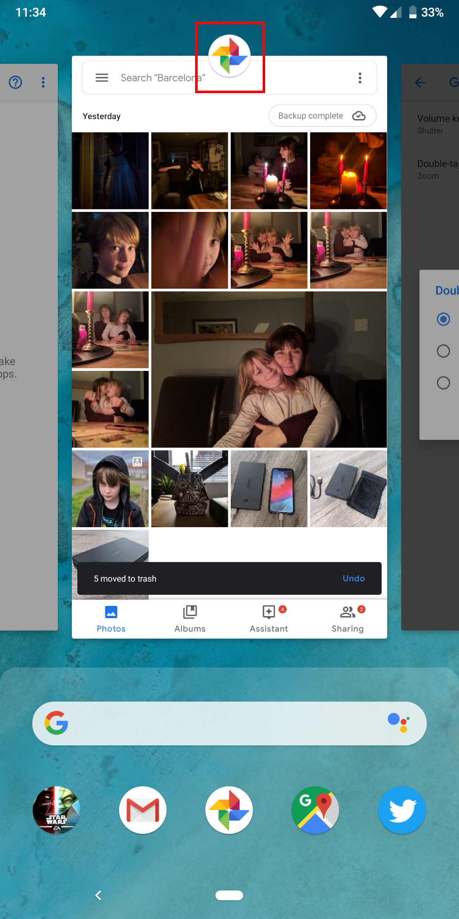Tap the Google search bar
459x919 pixels.
point(221,723)
